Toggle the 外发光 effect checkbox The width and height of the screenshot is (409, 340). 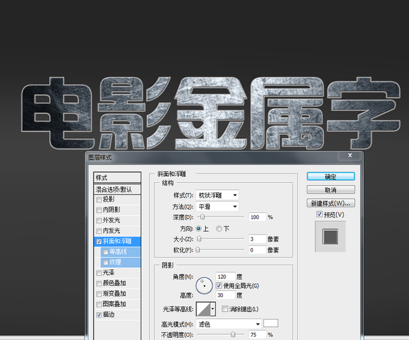pos(100,220)
